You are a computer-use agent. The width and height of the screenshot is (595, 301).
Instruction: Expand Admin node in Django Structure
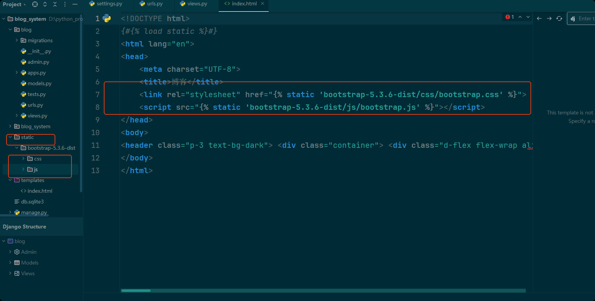[10, 252]
